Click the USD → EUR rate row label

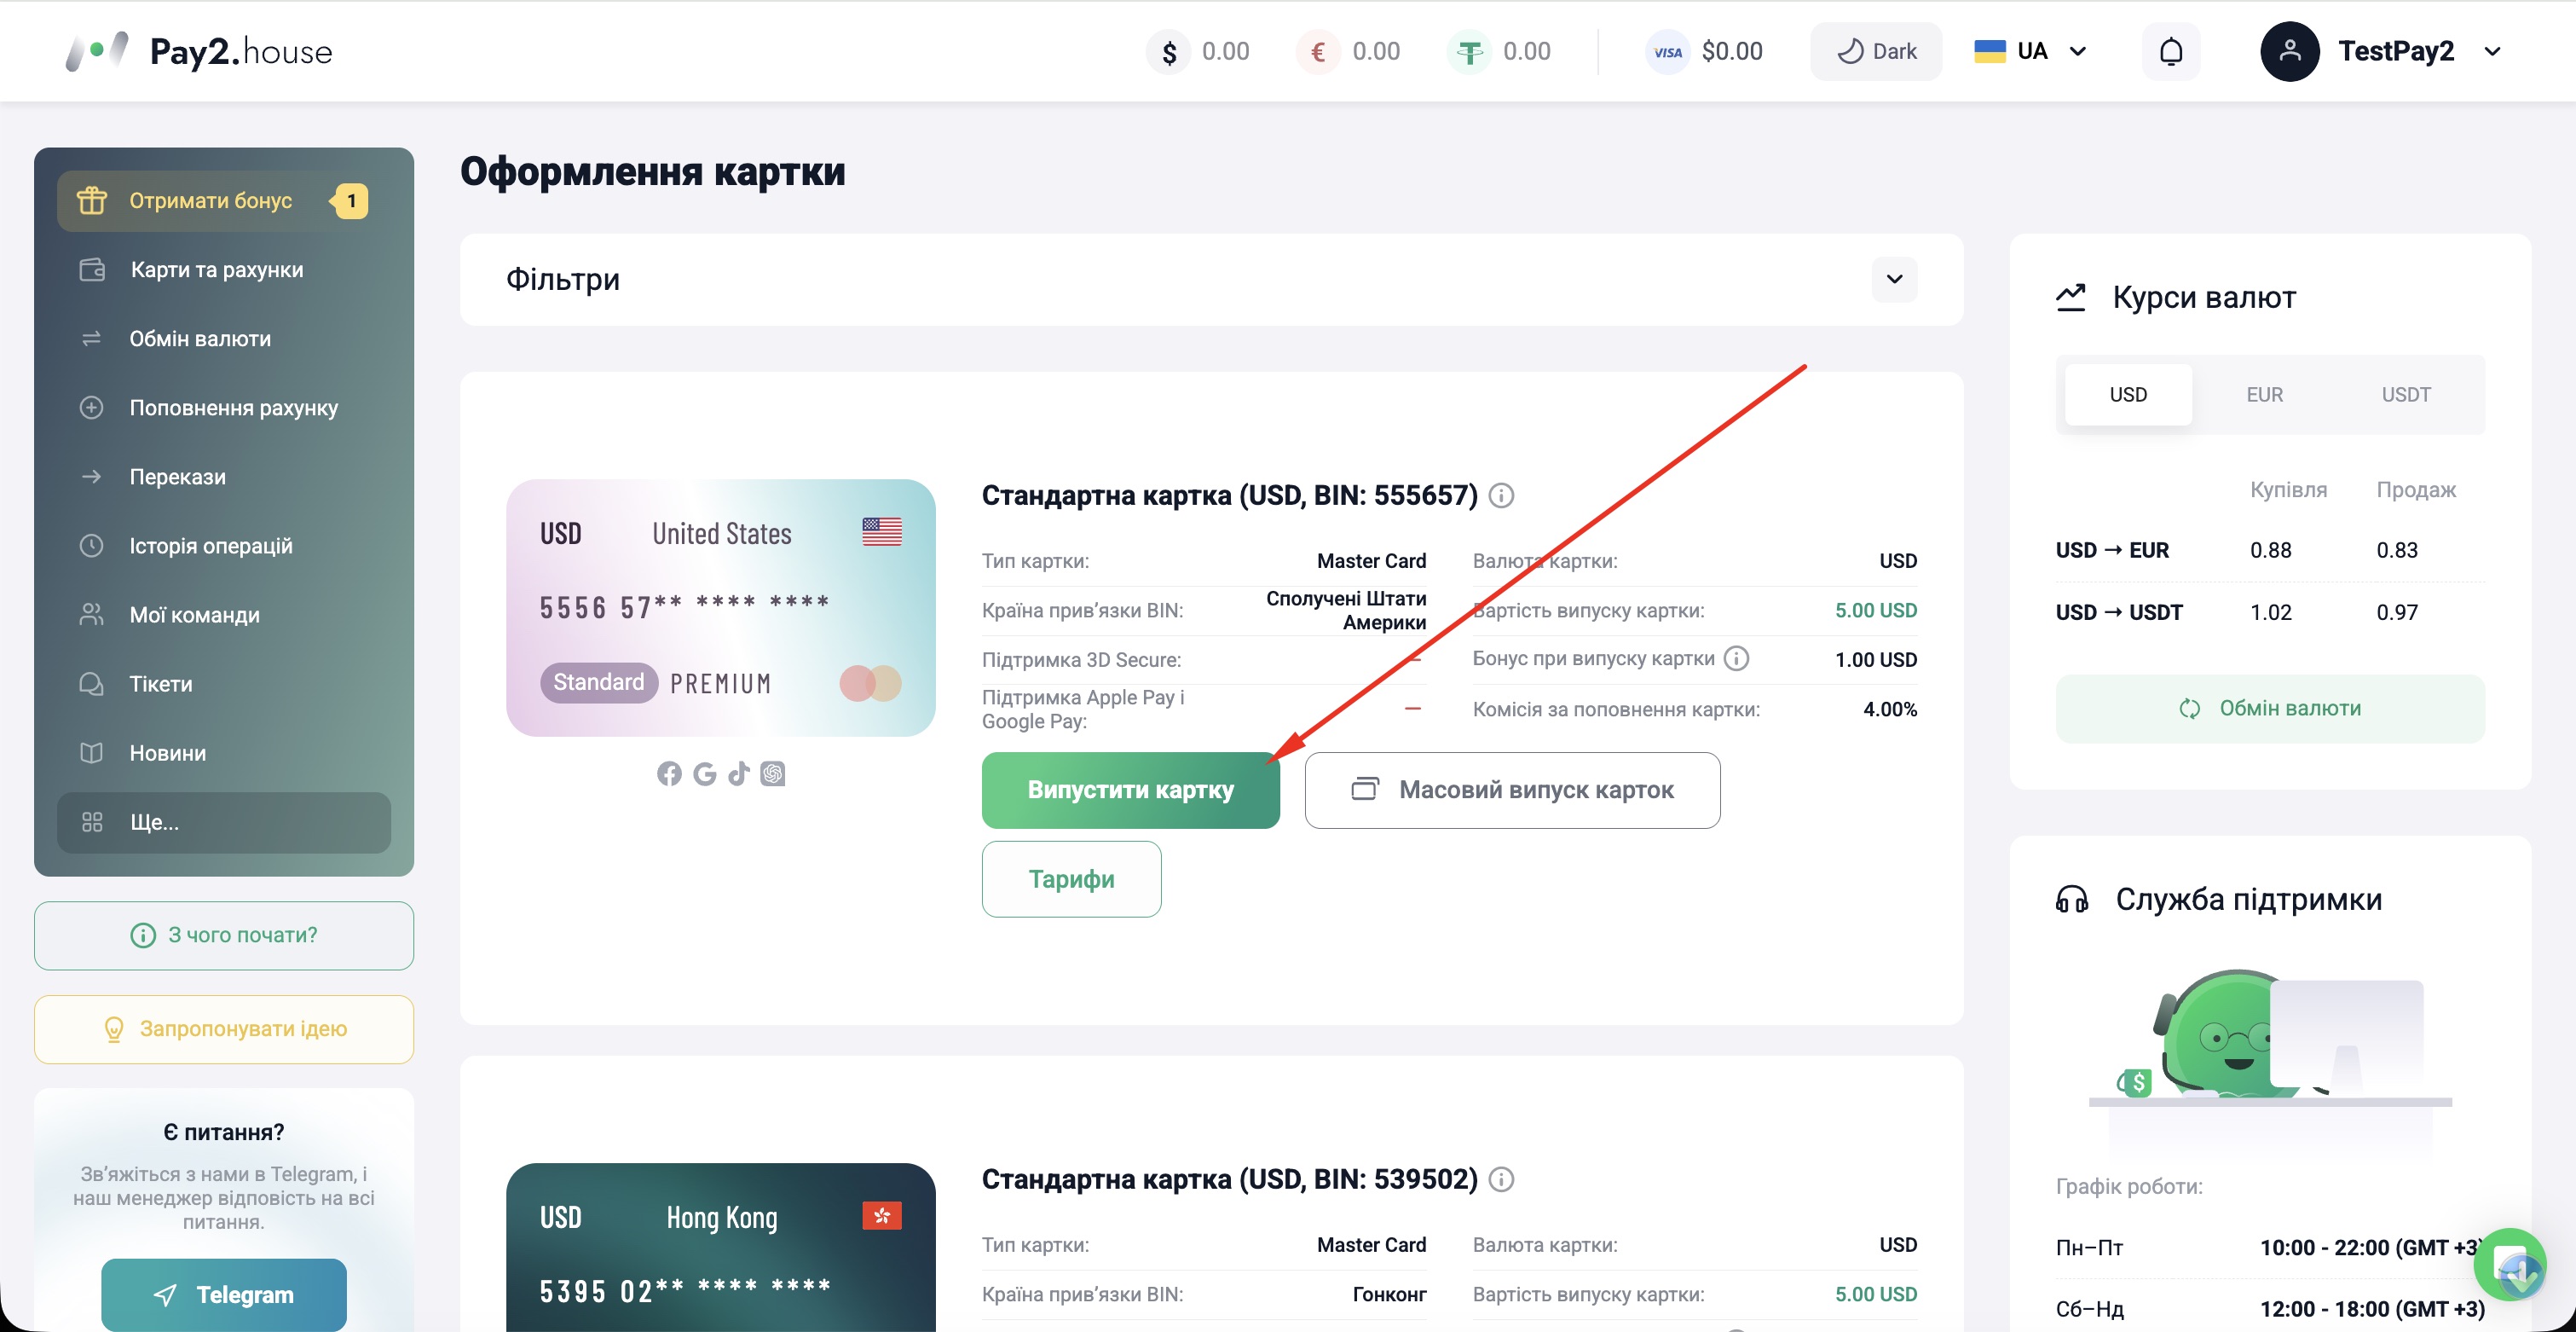point(2112,550)
